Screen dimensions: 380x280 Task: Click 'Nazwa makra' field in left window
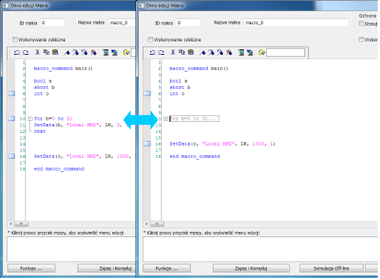point(122,23)
